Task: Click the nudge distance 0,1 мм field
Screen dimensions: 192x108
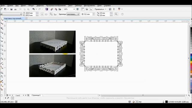Action: click(x=88, y=14)
